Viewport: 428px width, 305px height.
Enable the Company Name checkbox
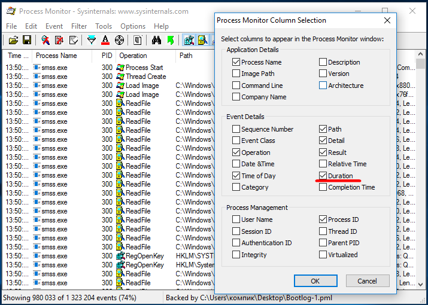(x=236, y=96)
